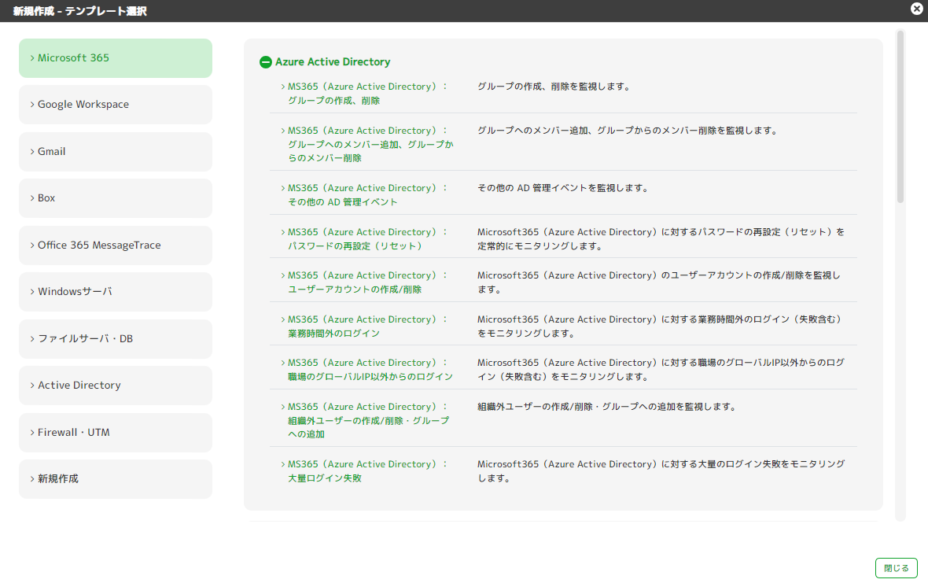This screenshot has height=583, width=928.
Task: Open ユーザーアカウントの作成/削除 template
Action: point(367,282)
